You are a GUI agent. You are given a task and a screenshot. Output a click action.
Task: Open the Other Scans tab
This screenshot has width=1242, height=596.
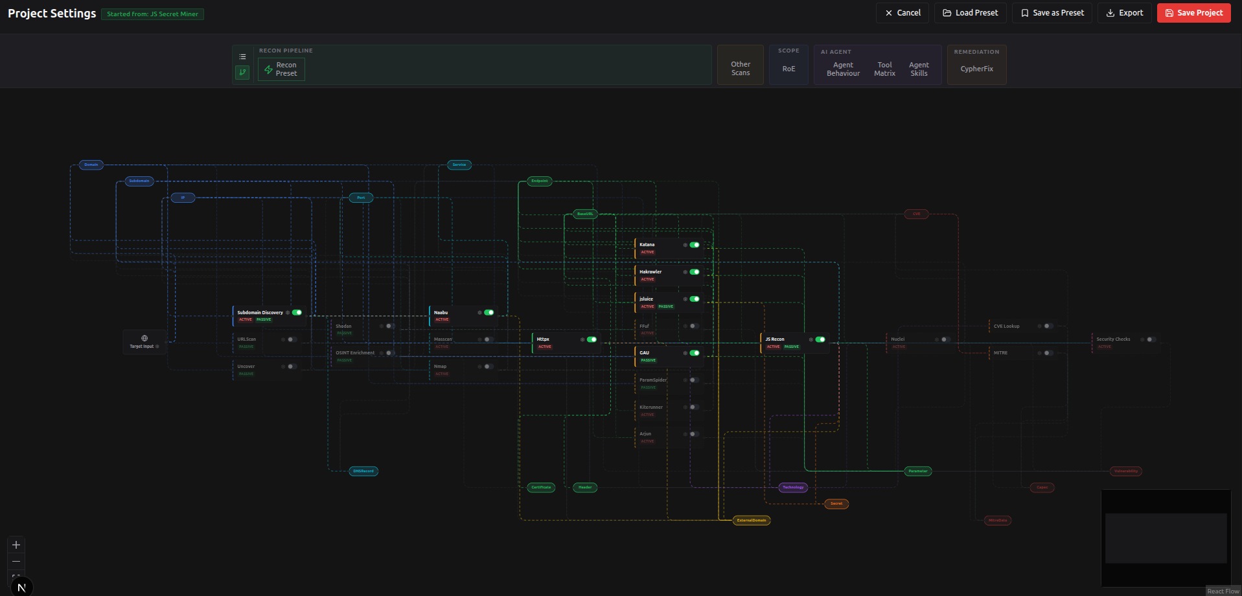741,69
